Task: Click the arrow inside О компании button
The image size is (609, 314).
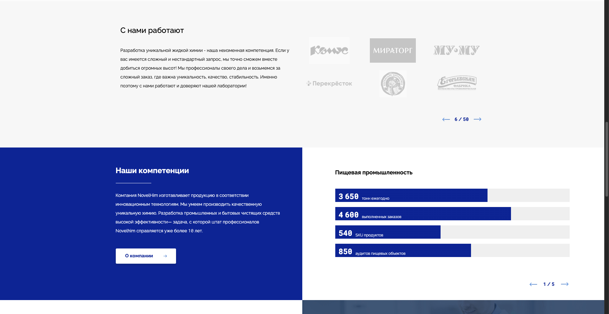Action: pos(165,256)
